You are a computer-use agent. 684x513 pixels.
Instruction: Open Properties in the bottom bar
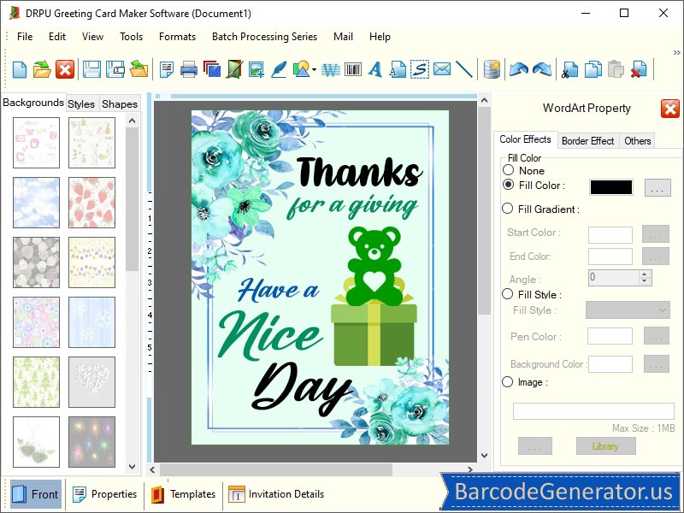[x=105, y=494]
